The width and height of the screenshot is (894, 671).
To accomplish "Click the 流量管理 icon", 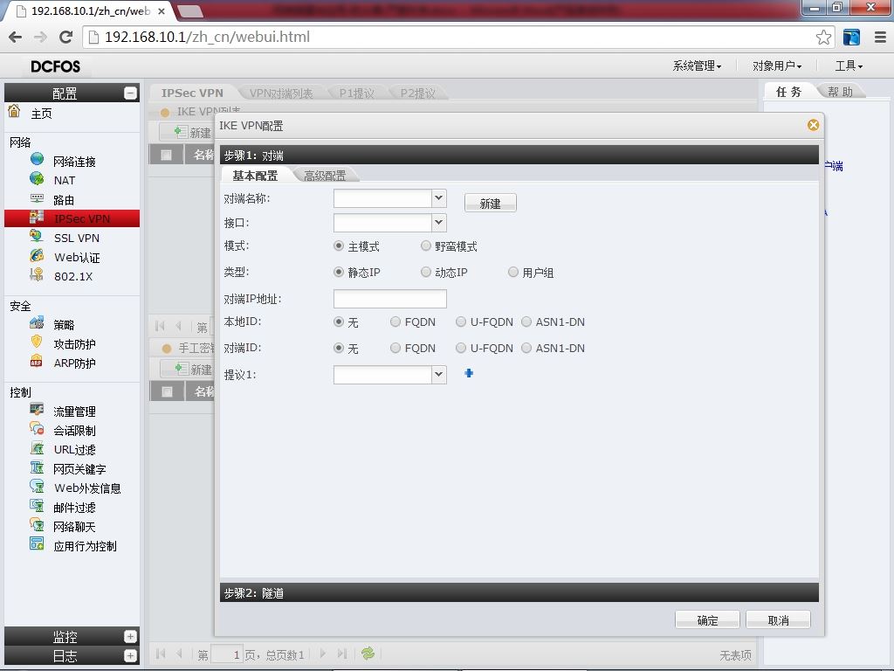I will pyautogui.click(x=37, y=410).
